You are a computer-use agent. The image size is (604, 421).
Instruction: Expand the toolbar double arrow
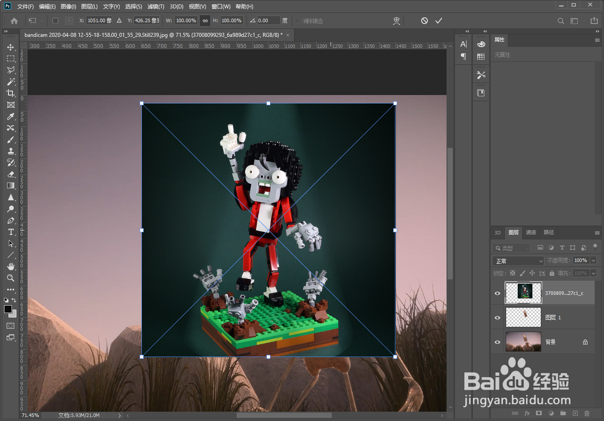(x=6, y=32)
